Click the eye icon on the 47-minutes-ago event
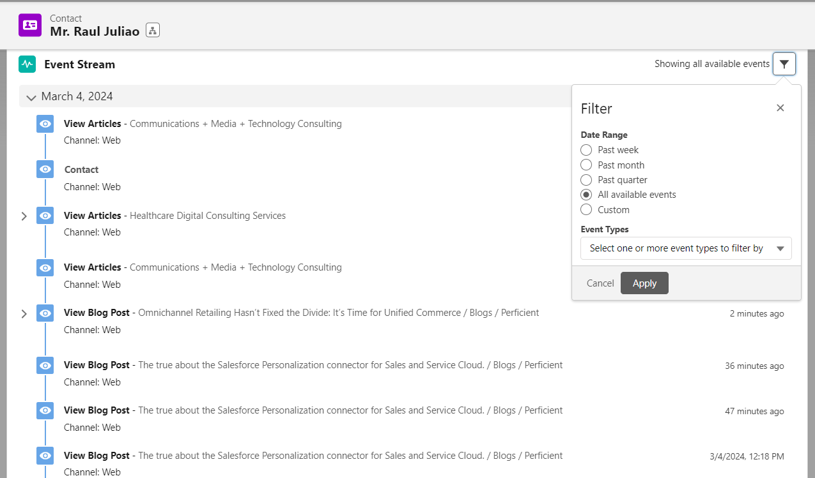The image size is (815, 478). tap(44, 410)
